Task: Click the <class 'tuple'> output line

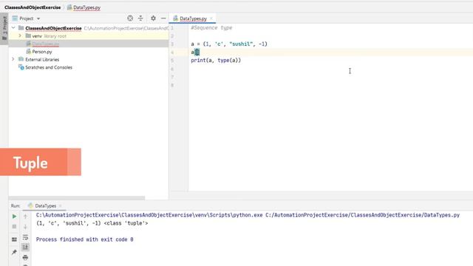Action: [x=92, y=223]
